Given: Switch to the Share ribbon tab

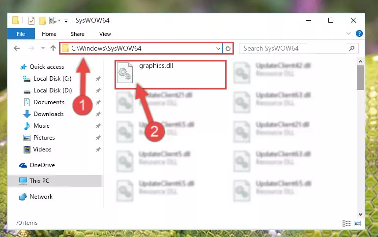Looking at the screenshot, I should 78,34.
